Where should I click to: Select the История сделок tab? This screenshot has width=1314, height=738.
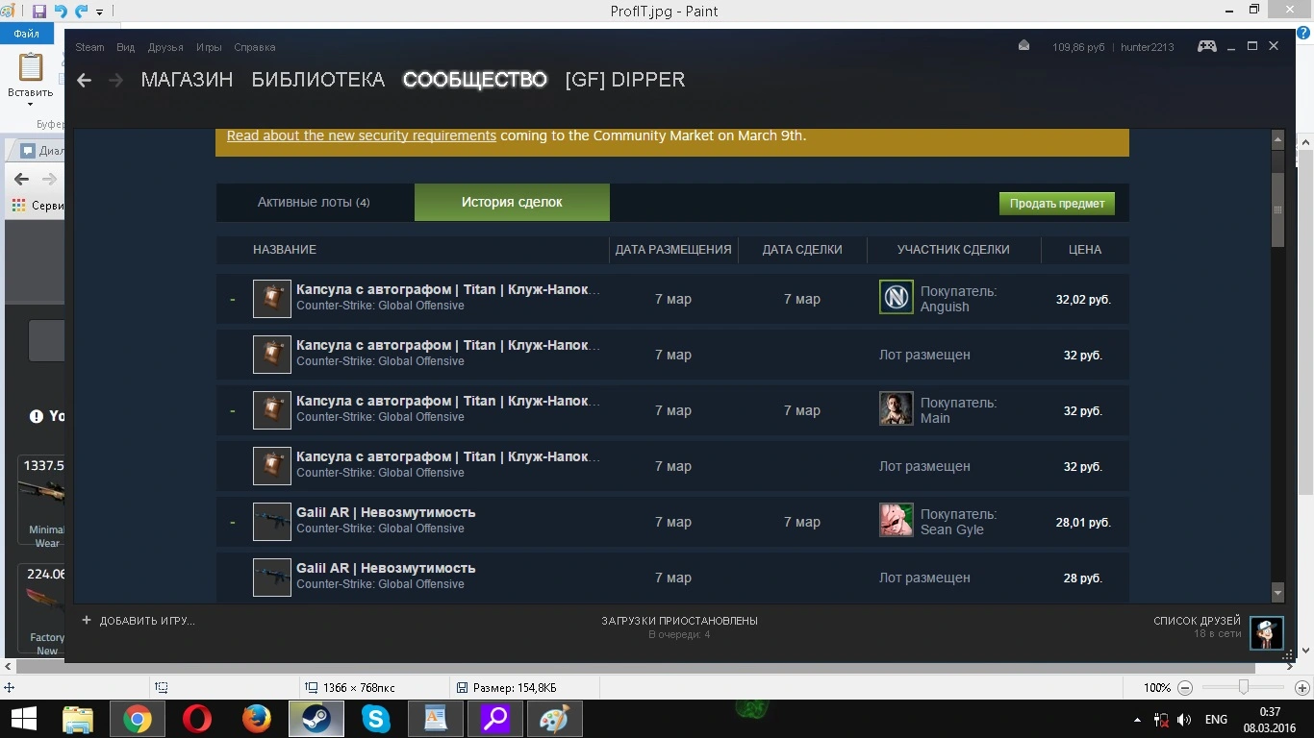coord(512,202)
